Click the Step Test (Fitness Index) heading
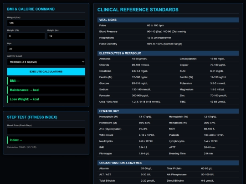 pyautogui.click(x=32, y=117)
